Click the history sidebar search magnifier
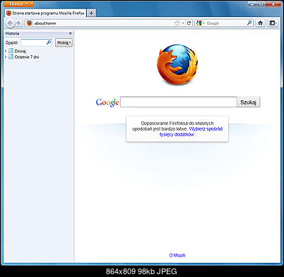The image size is (284, 277). (49, 42)
